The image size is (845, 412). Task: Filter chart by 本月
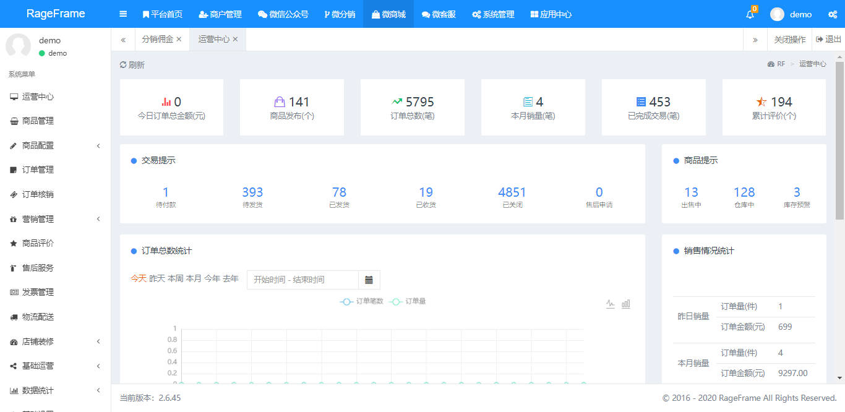(194, 279)
